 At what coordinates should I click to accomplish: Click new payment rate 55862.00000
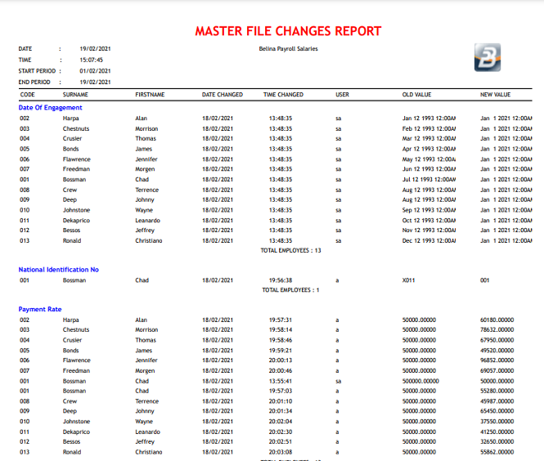(497, 452)
